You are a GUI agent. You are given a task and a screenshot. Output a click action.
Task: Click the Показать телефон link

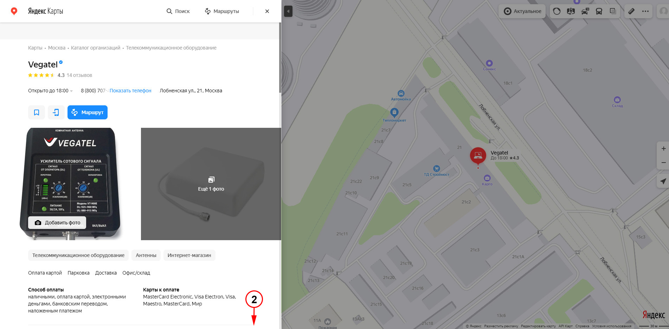point(130,91)
